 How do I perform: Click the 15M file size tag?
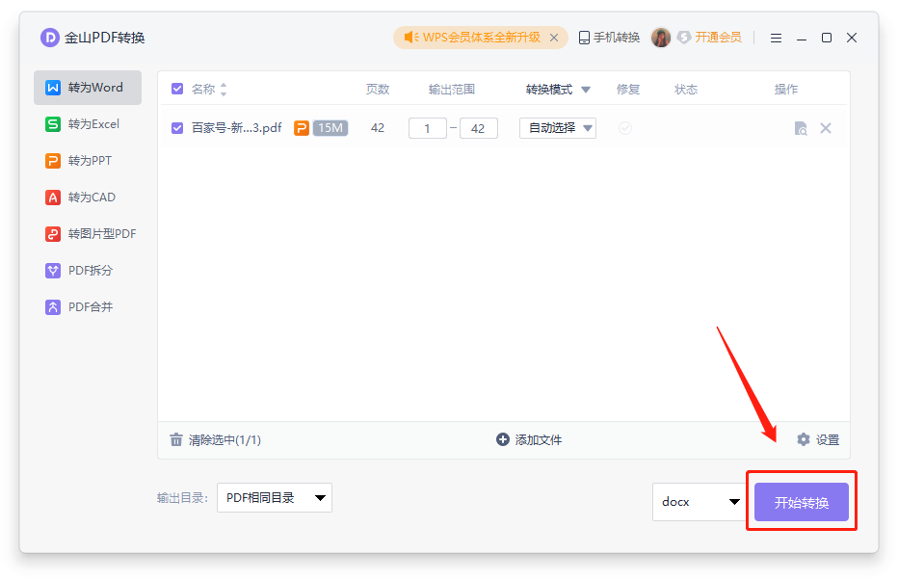tap(330, 128)
